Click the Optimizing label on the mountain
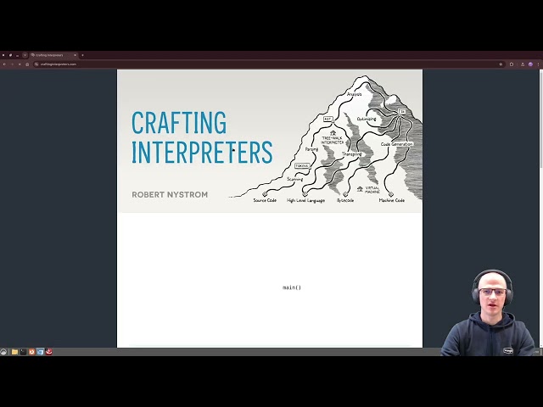The width and height of the screenshot is (543, 407). coord(367,119)
